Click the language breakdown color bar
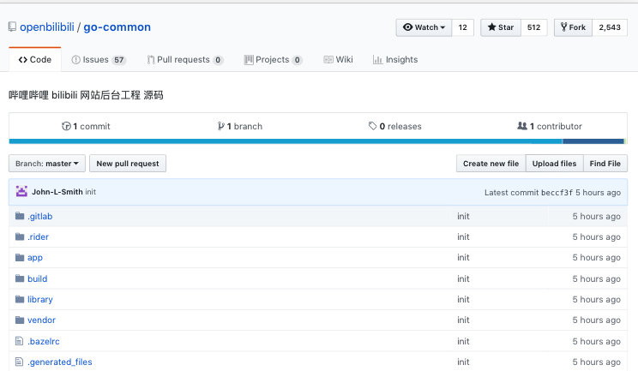This screenshot has height=371, width=638. tap(317, 141)
